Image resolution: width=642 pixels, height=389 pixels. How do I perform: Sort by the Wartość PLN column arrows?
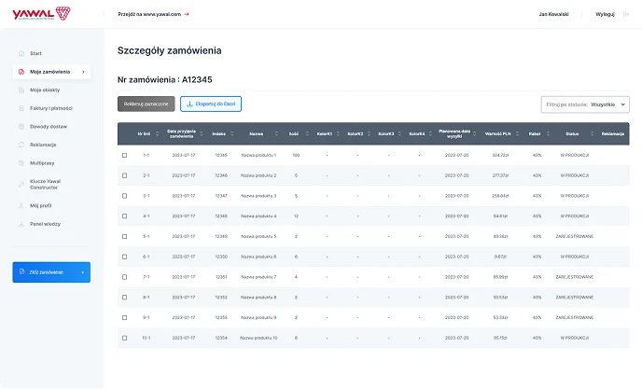click(x=517, y=133)
